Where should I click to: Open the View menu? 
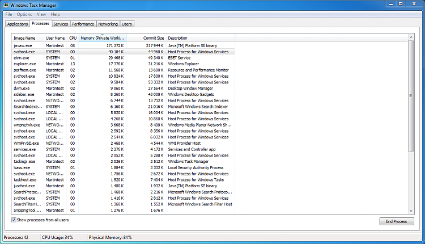click(x=41, y=14)
